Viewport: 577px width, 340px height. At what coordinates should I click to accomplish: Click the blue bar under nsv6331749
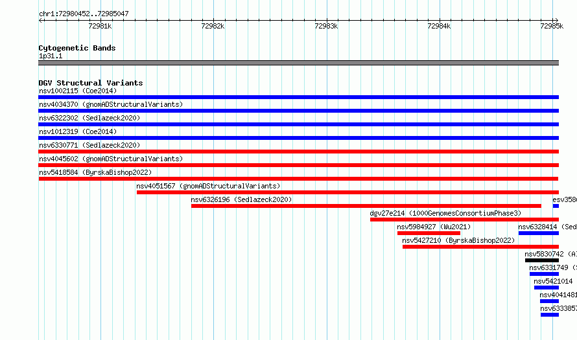(544, 274)
